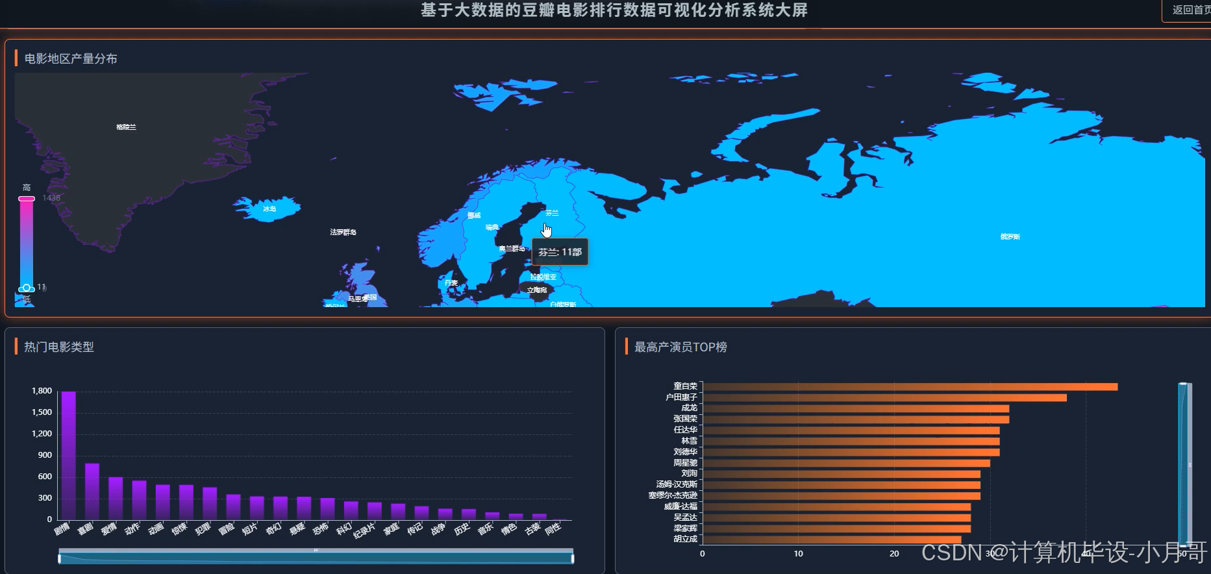
Task: Click the 最高产演员TOP榜 panel title
Action: pos(680,347)
